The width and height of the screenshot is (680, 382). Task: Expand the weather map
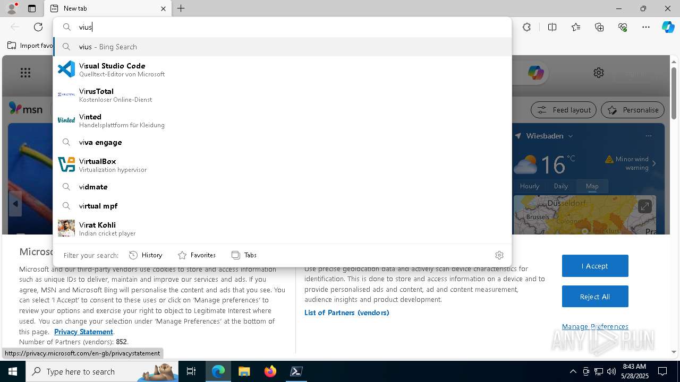click(644, 206)
